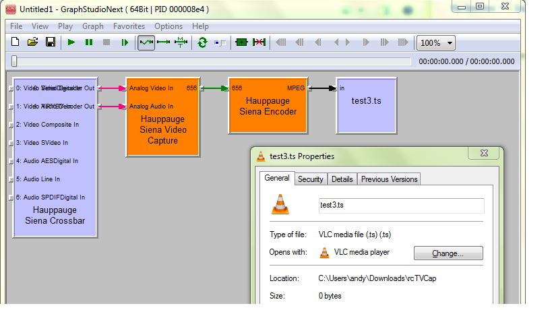This screenshot has width=552, height=310.
Task: Click the single left arrow step icon
Action: (336, 42)
